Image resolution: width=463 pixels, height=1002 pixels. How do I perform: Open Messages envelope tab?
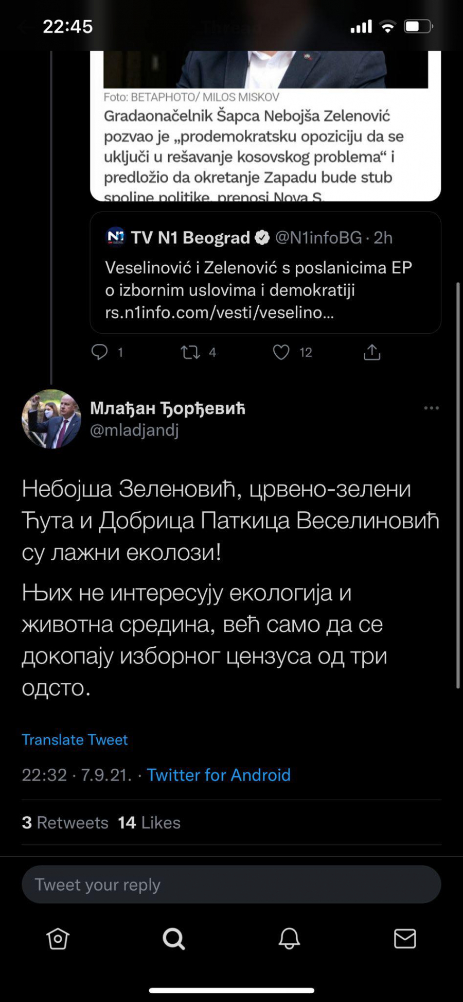pyautogui.click(x=405, y=939)
